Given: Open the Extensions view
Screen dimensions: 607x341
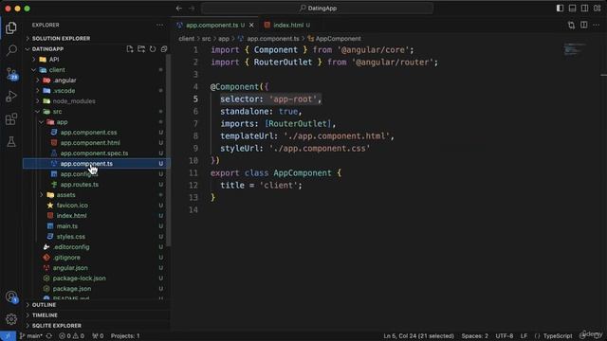Looking at the screenshot, I should point(11,119).
